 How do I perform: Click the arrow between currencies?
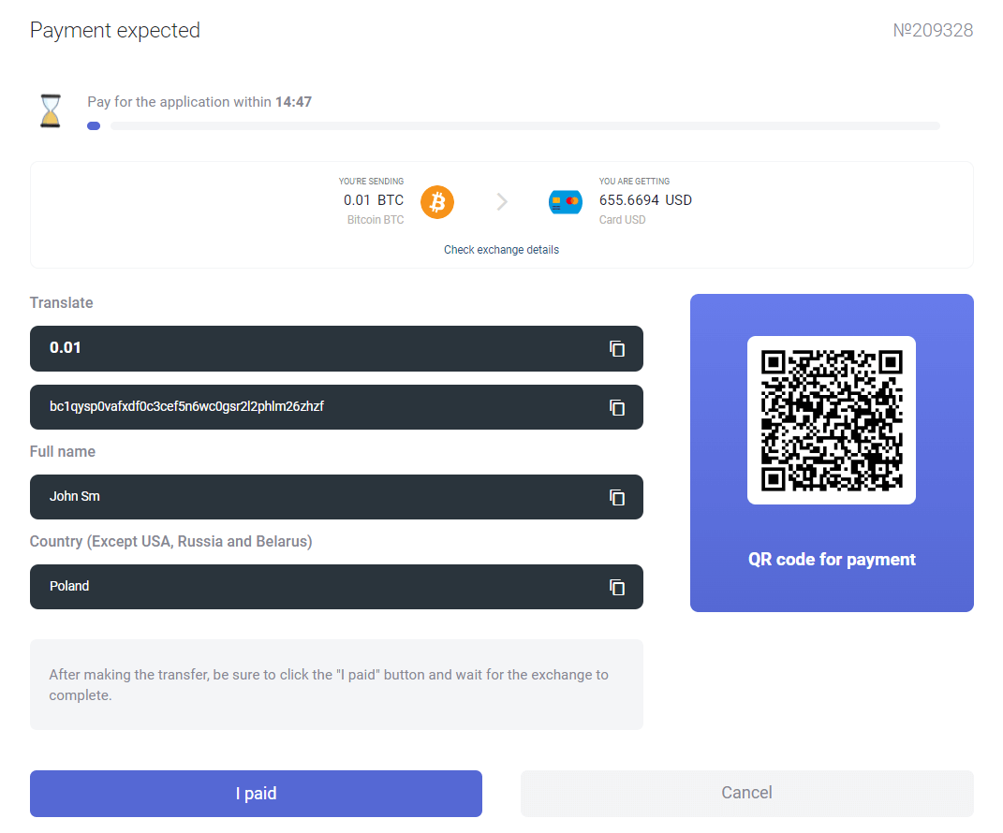(x=502, y=201)
